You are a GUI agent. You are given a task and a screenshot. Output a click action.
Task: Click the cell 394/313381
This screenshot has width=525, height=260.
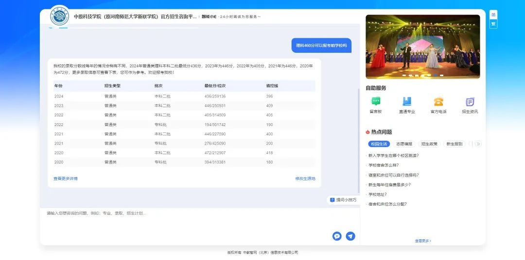pos(215,162)
